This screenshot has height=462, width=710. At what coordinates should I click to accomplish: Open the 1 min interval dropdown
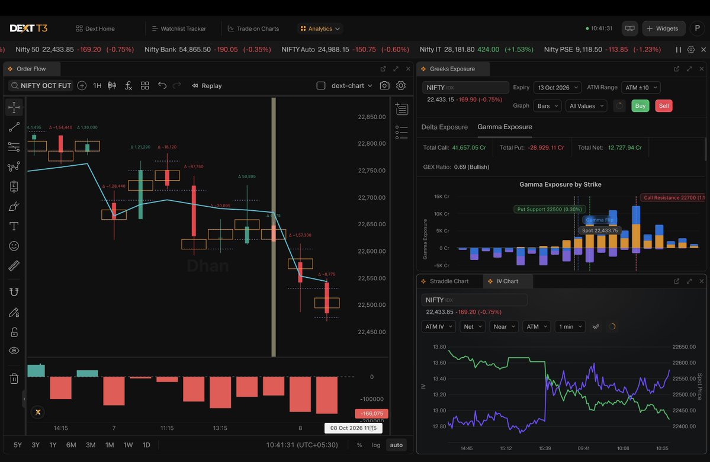point(570,326)
